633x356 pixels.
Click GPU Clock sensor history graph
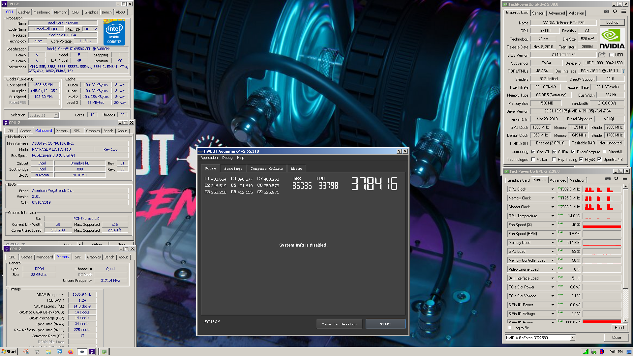[x=602, y=189]
